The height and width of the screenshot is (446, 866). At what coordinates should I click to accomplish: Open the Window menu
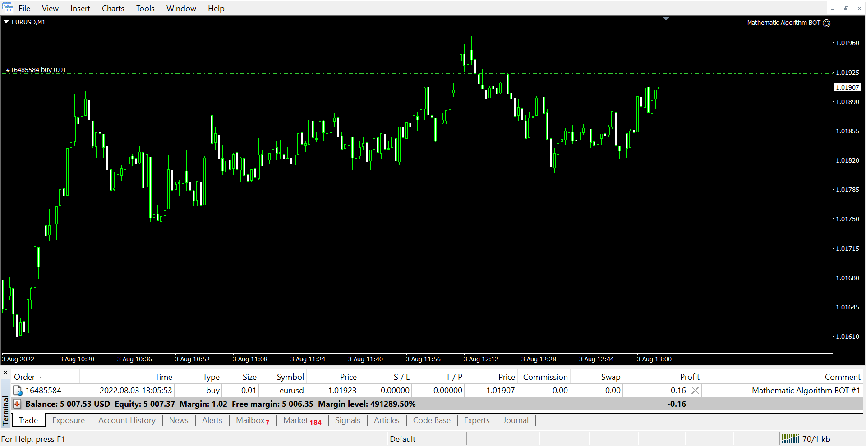[181, 9]
